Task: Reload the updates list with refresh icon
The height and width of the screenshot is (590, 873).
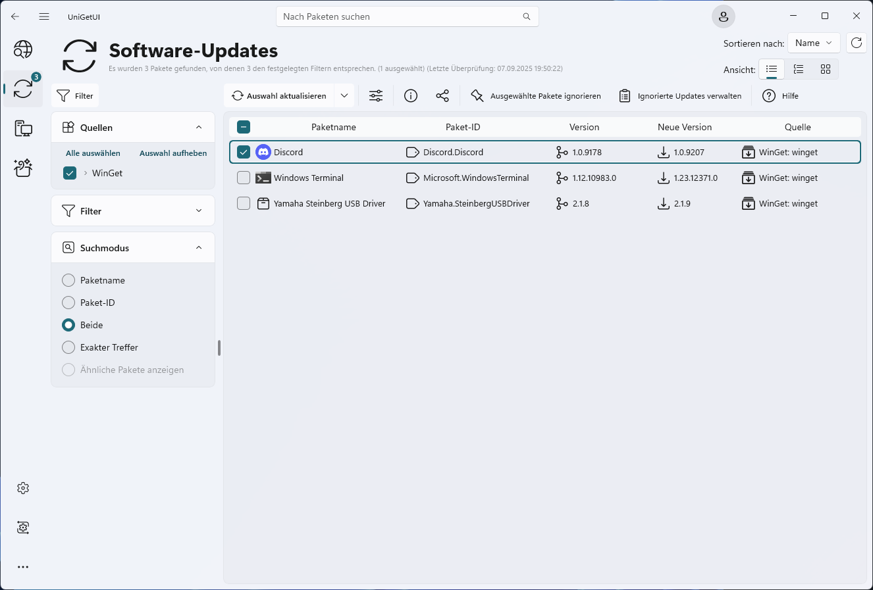Action: click(x=857, y=43)
